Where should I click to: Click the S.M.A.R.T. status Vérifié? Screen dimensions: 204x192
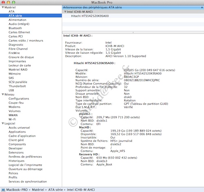128,107
